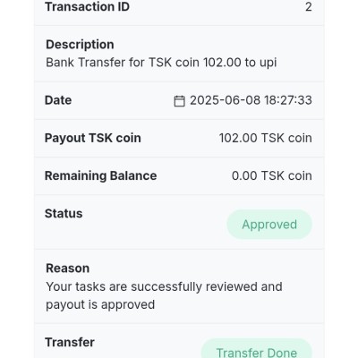
Task: Select the Approved status badge
Action: (269, 225)
